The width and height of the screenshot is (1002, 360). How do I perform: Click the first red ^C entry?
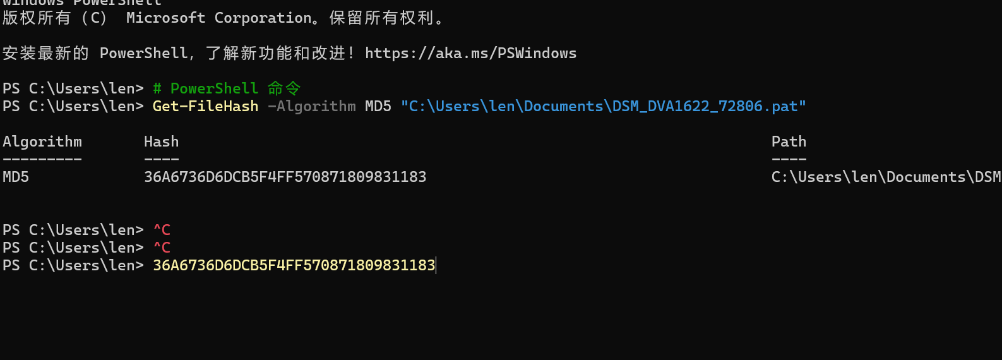tap(162, 230)
